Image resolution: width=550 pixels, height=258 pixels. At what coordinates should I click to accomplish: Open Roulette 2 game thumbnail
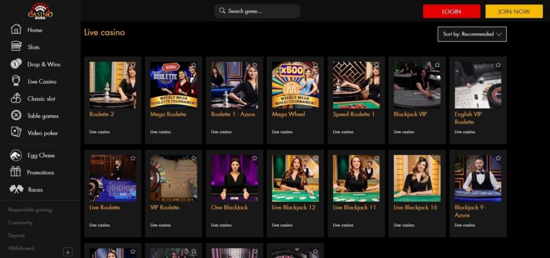coord(112,85)
